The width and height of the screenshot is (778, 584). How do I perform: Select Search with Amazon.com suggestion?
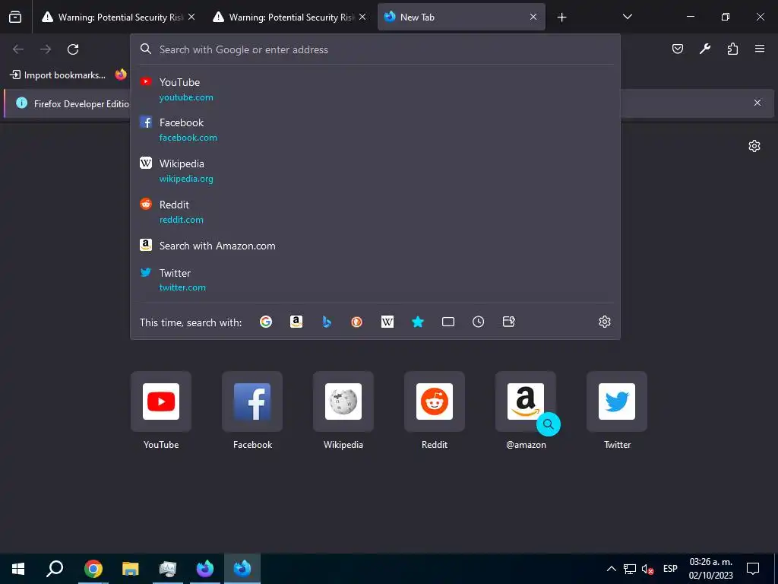click(x=375, y=246)
